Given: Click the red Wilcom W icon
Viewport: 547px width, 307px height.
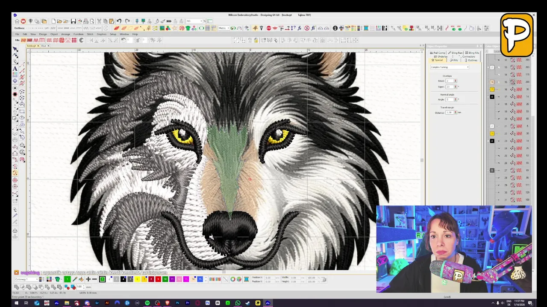Looking at the screenshot, I should 23,21.
